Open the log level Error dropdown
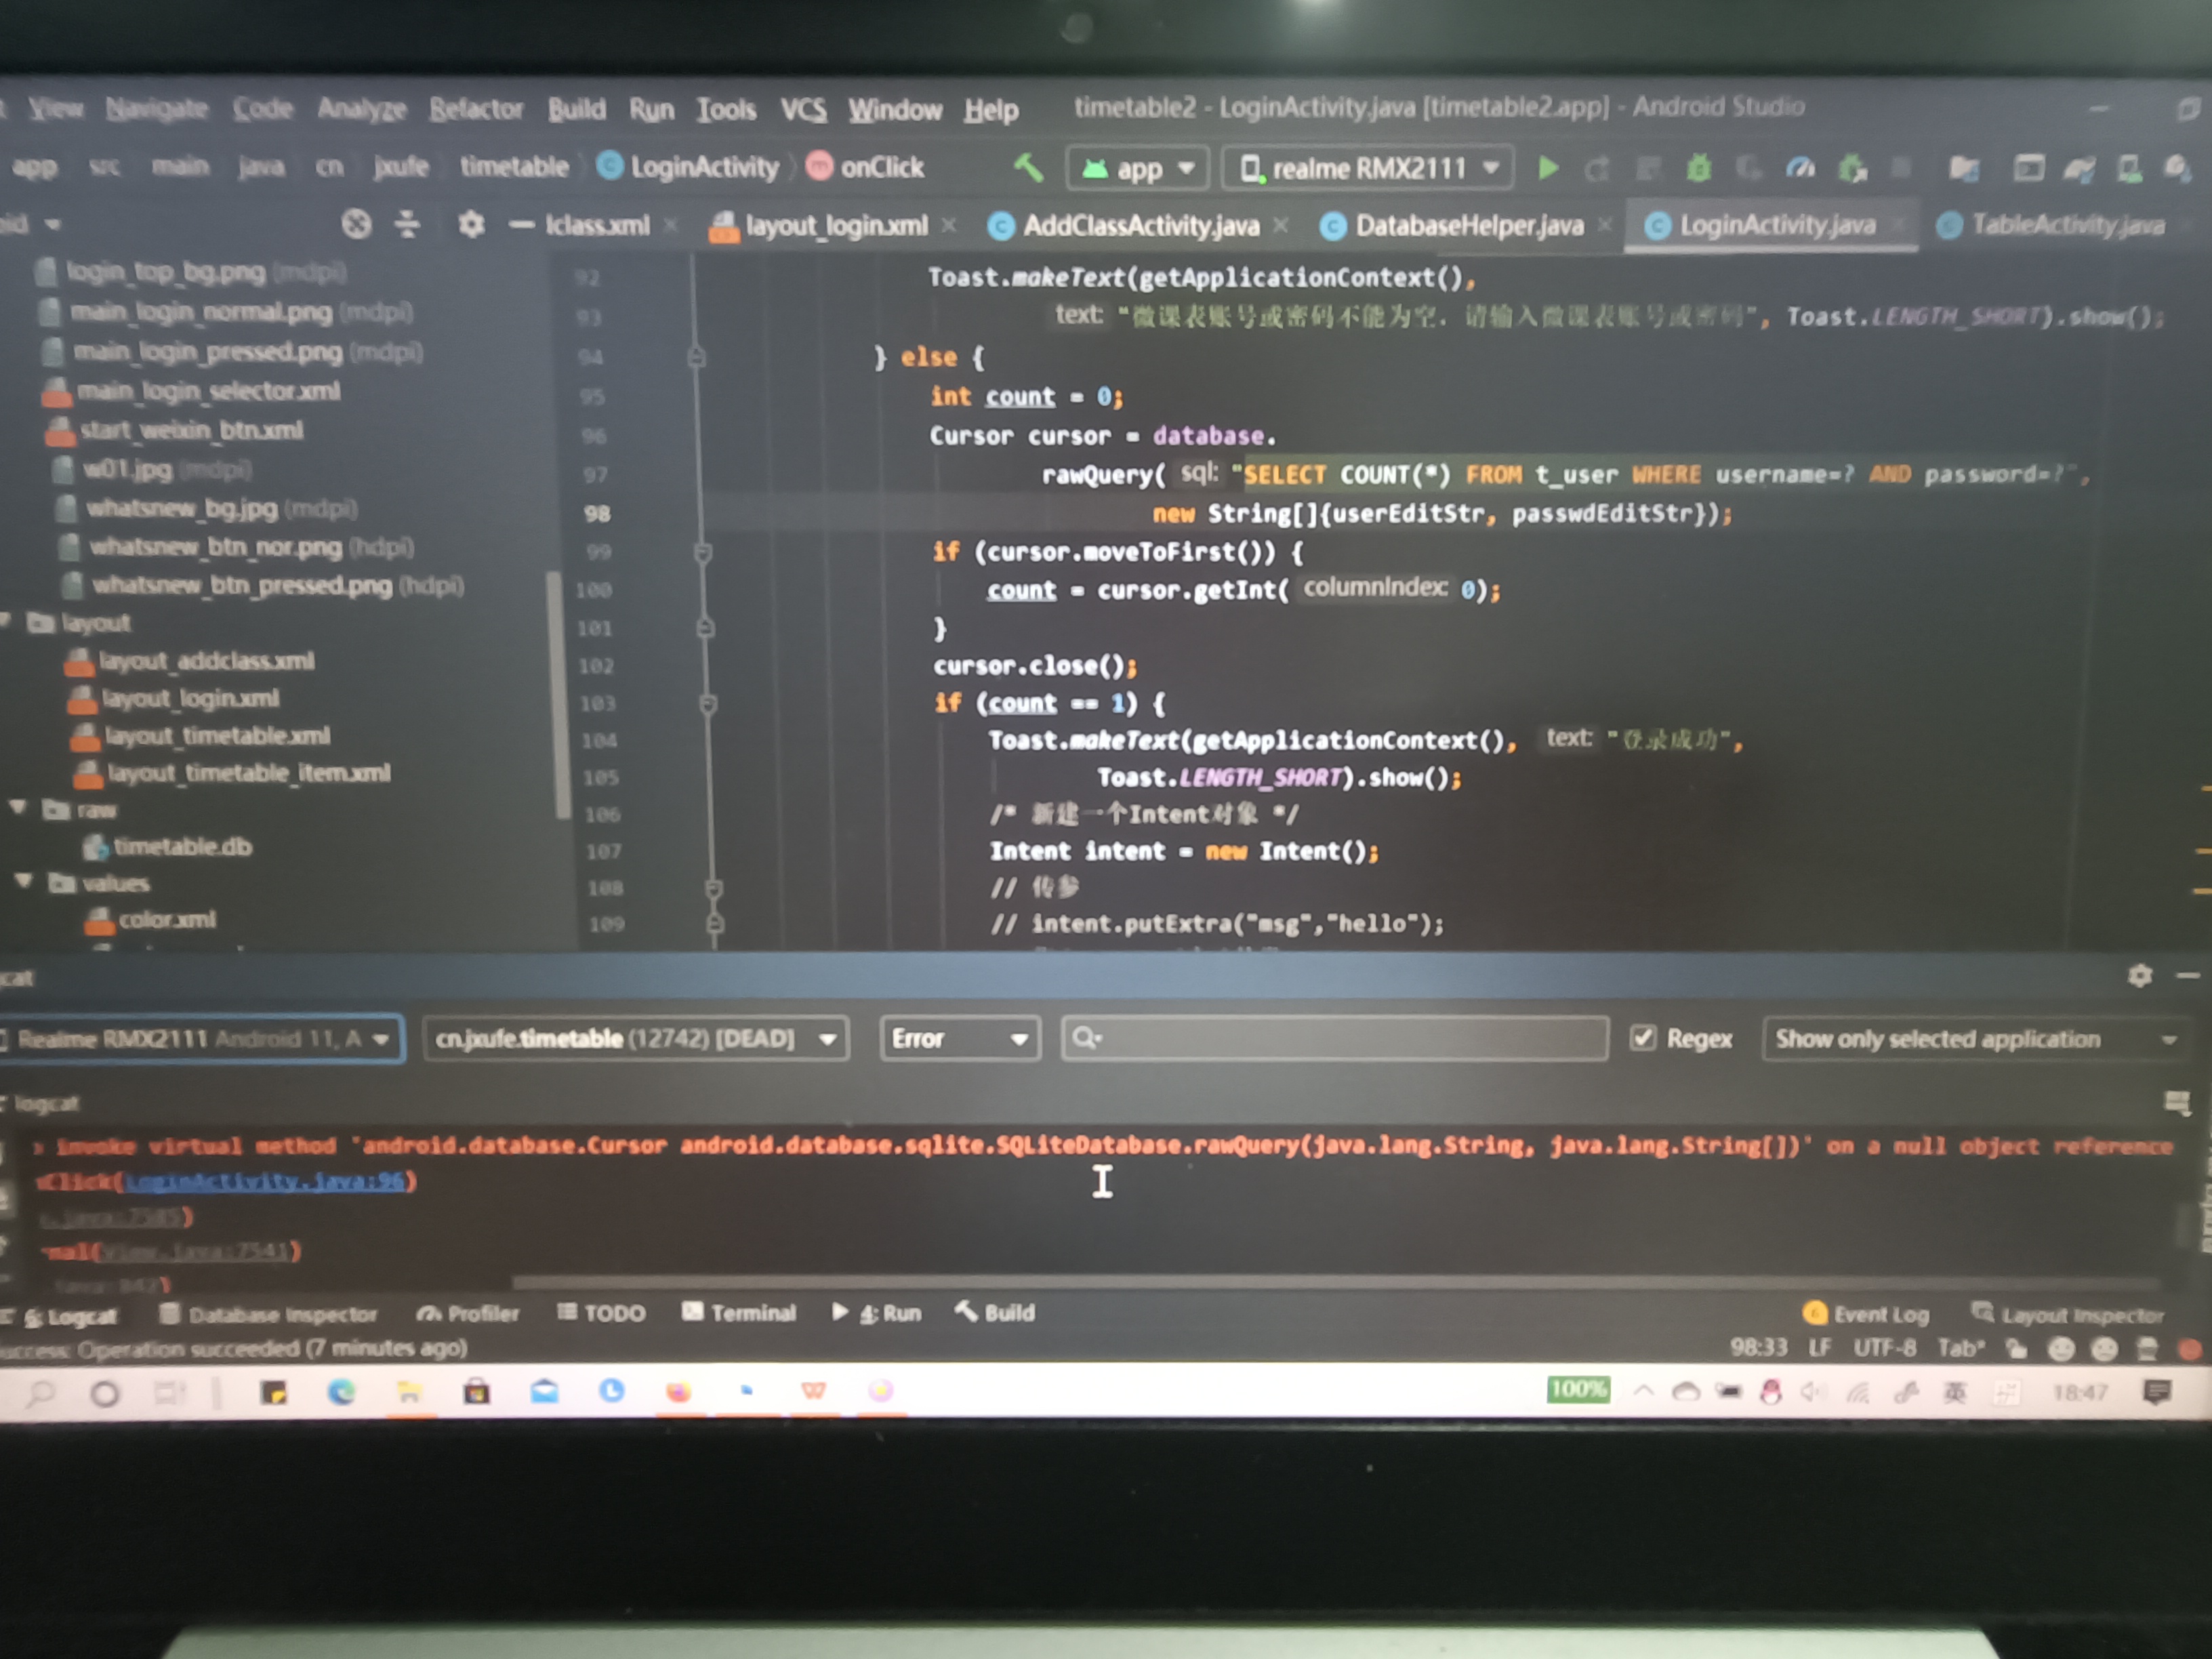The width and height of the screenshot is (2212, 1659). point(959,1038)
